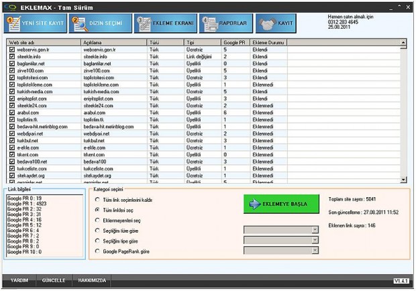Image resolution: width=416 pixels, height=291 pixels.
Task: Sort list by Google PR column header
Action: tap(236, 42)
